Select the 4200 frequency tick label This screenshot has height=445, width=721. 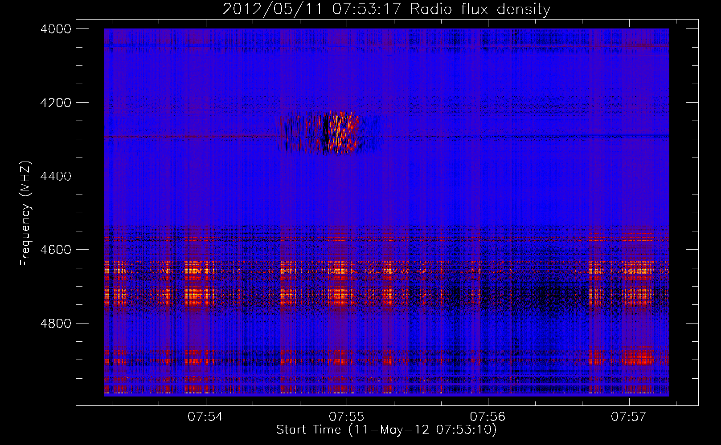click(x=56, y=103)
